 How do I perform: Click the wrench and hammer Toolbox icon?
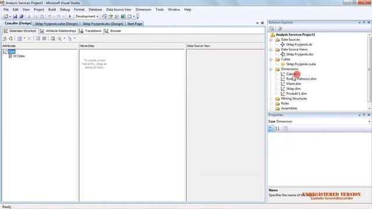pyautogui.click(x=116, y=16)
